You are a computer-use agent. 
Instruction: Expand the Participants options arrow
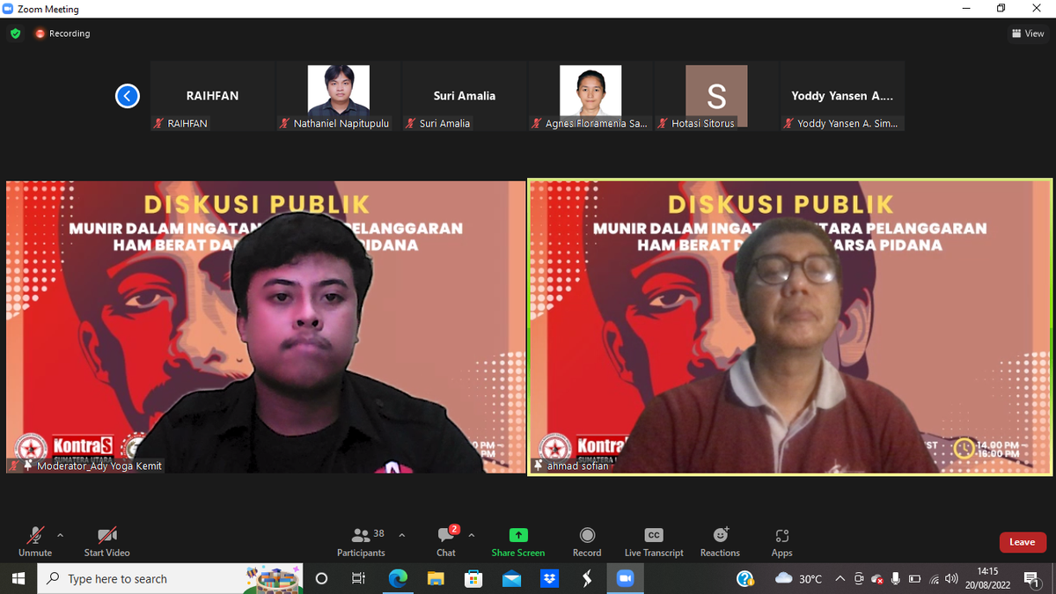pos(401,534)
